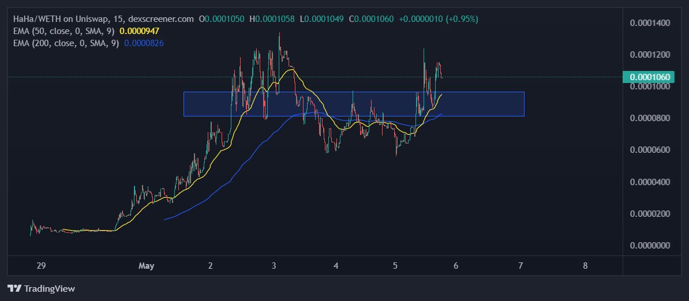This screenshot has height=301, width=689.
Task: Select the blue rectangle support zone
Action: point(354,104)
